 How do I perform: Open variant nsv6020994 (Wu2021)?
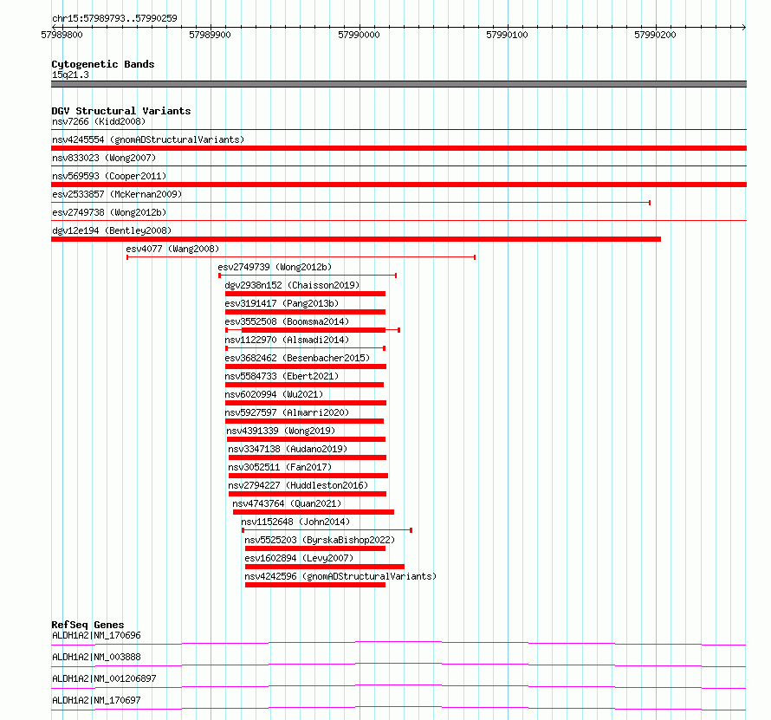[x=274, y=394]
